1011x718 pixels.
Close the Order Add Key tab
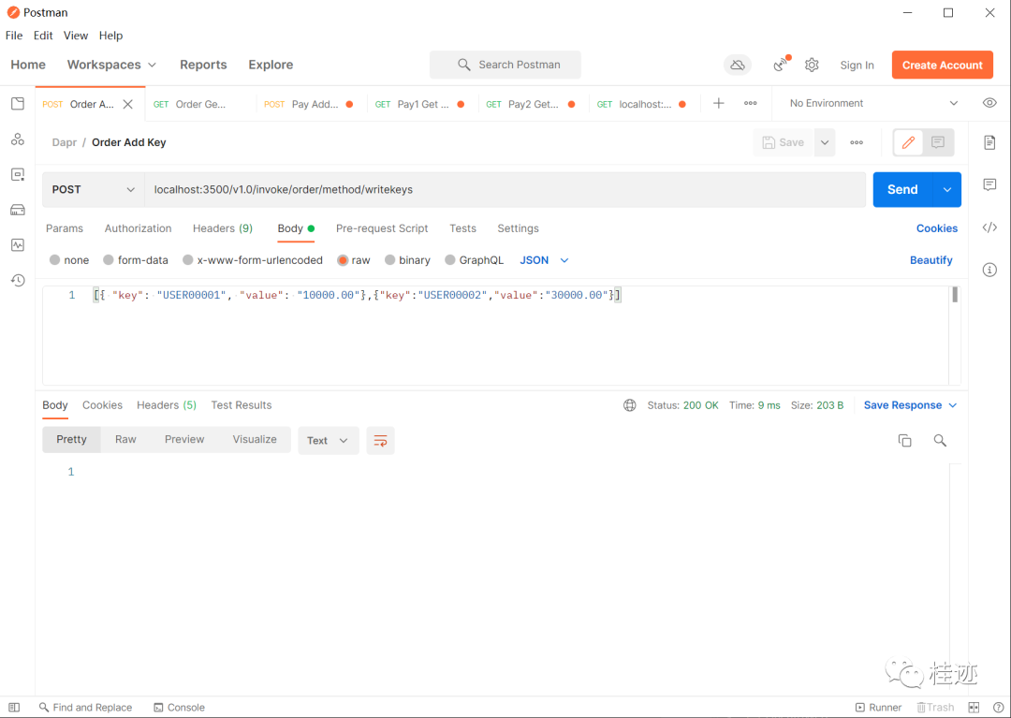click(x=127, y=105)
